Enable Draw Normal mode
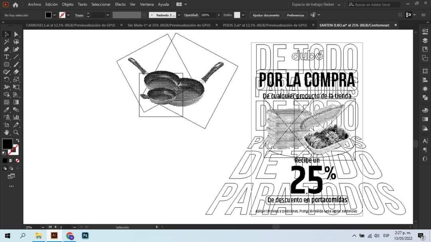 pos(5,168)
